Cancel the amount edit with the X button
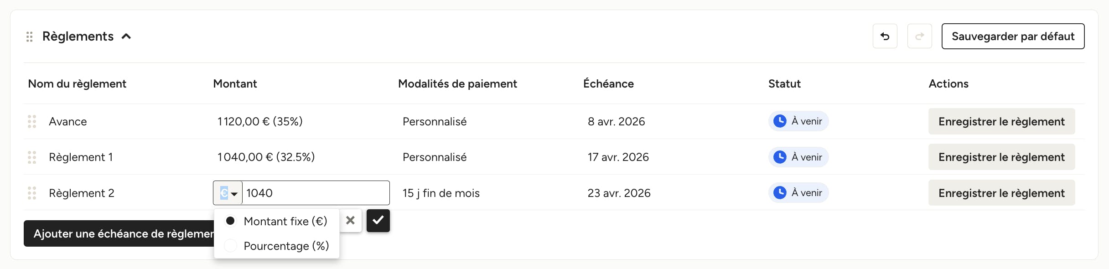This screenshot has height=269, width=1109. click(x=350, y=221)
